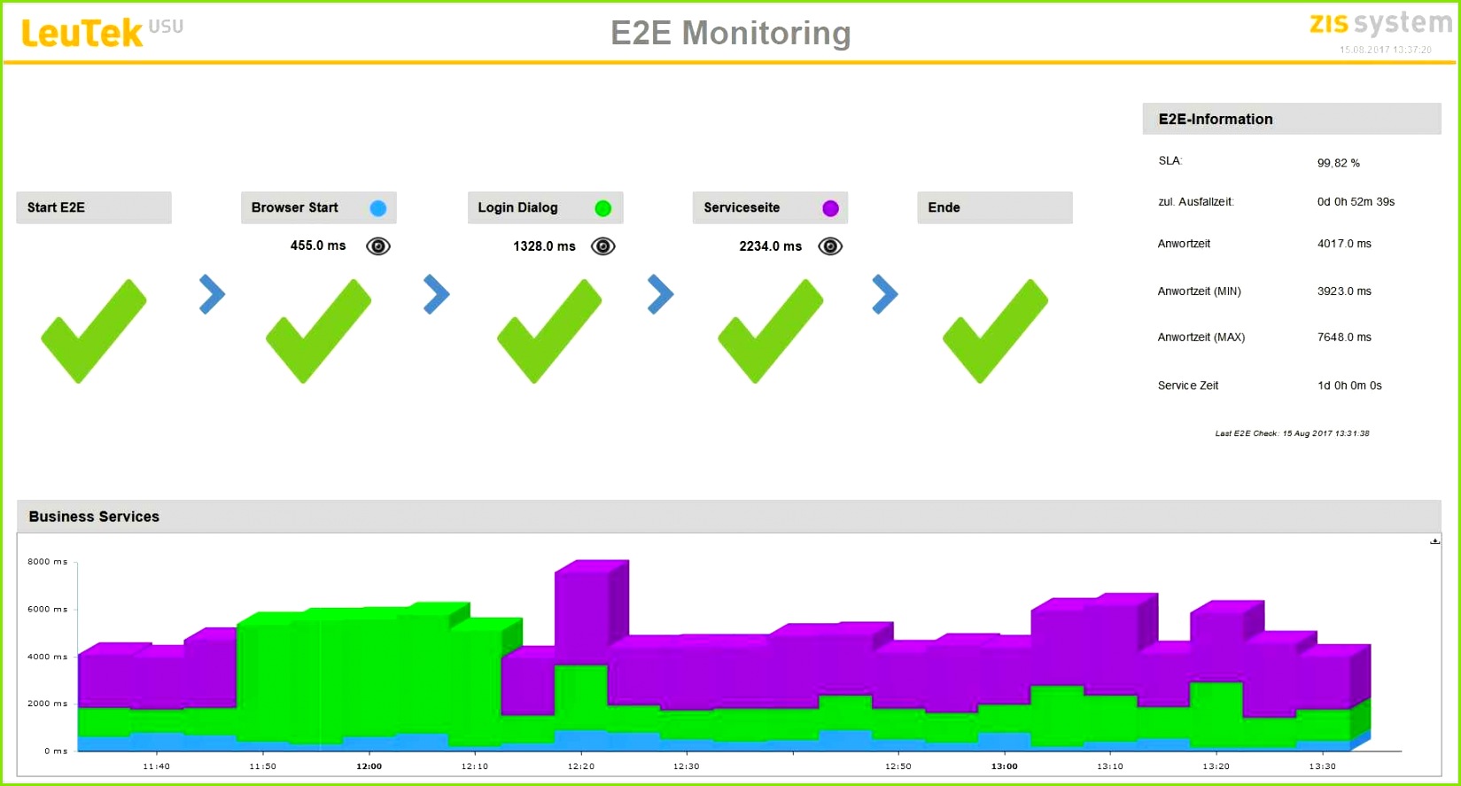The height and width of the screenshot is (786, 1461).
Task: Click the Anwortzeit label beside 4017.0 ms
Action: point(1184,244)
